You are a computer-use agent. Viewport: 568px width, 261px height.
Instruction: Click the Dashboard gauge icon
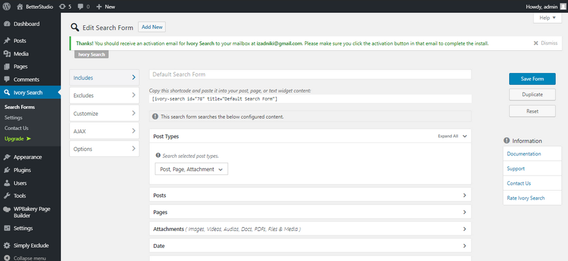point(7,24)
